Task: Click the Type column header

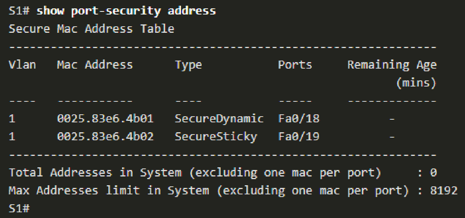Action: pyautogui.click(x=188, y=65)
